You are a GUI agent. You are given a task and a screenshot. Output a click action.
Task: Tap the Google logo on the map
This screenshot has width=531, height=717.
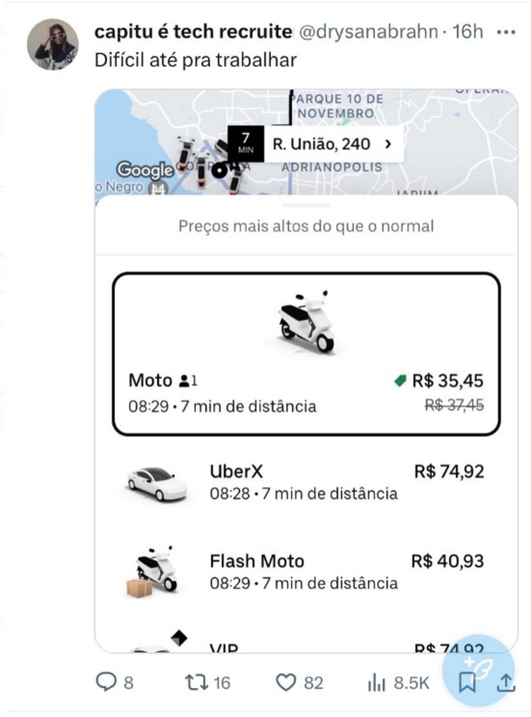click(x=144, y=170)
